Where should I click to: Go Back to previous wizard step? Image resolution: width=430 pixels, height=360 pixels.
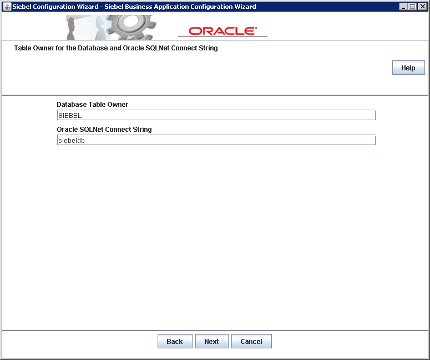pyautogui.click(x=175, y=341)
